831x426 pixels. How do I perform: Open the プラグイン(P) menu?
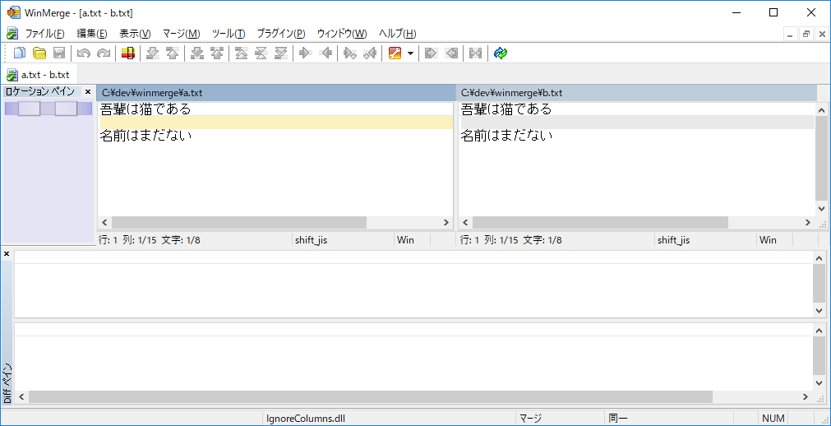coord(281,34)
